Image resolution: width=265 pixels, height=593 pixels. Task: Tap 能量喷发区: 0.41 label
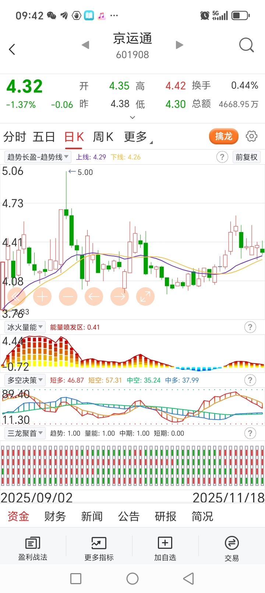click(x=75, y=327)
